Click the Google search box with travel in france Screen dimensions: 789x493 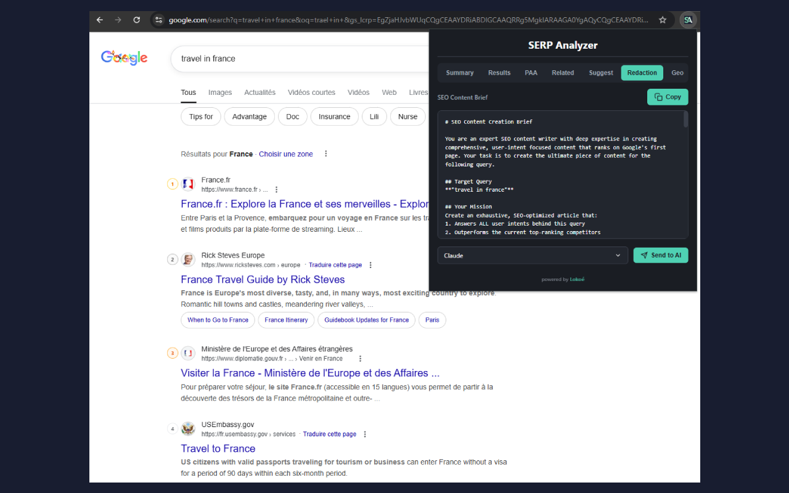point(300,59)
